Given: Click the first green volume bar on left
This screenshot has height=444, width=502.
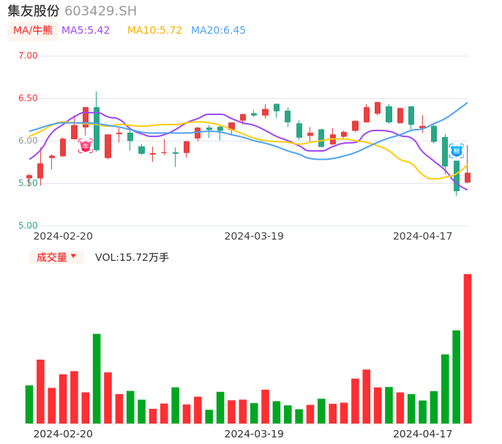Looking at the screenshot, I should click(x=29, y=404).
